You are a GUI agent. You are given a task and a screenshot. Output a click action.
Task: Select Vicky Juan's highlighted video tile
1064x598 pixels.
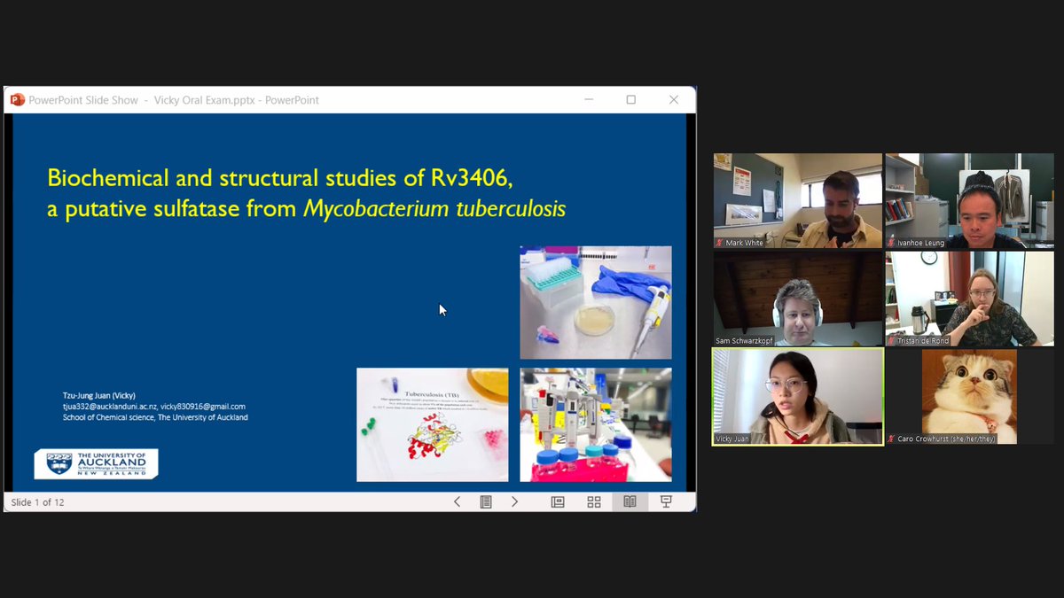tap(798, 396)
